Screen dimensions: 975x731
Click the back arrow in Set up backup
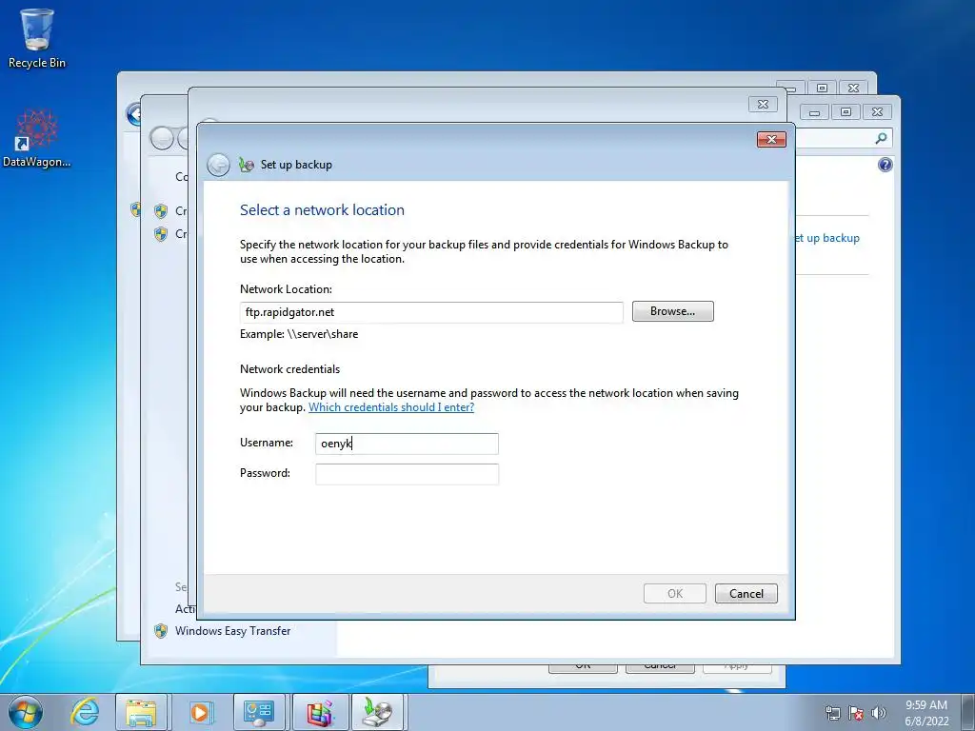218,165
